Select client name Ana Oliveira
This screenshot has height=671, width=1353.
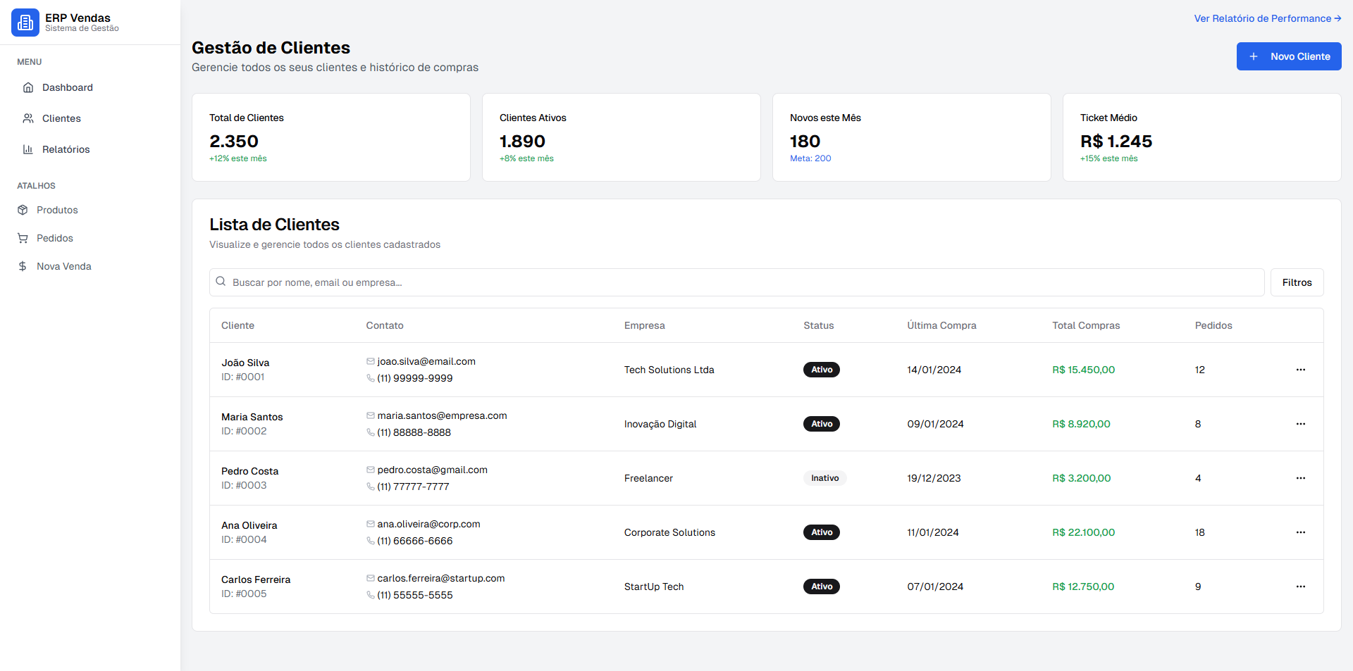click(x=249, y=525)
